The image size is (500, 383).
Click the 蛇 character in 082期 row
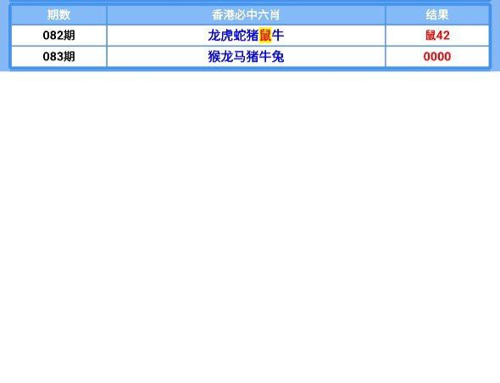(x=240, y=35)
